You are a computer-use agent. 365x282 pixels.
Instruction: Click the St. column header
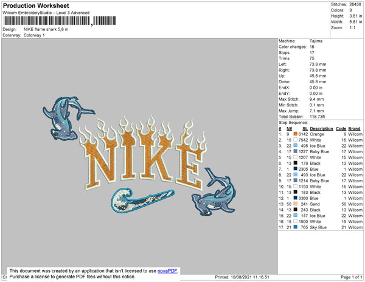coord(305,129)
